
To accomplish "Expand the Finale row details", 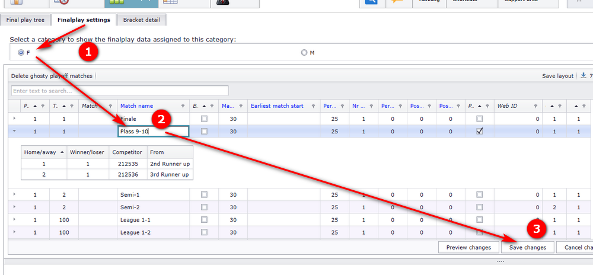I will (14, 119).
